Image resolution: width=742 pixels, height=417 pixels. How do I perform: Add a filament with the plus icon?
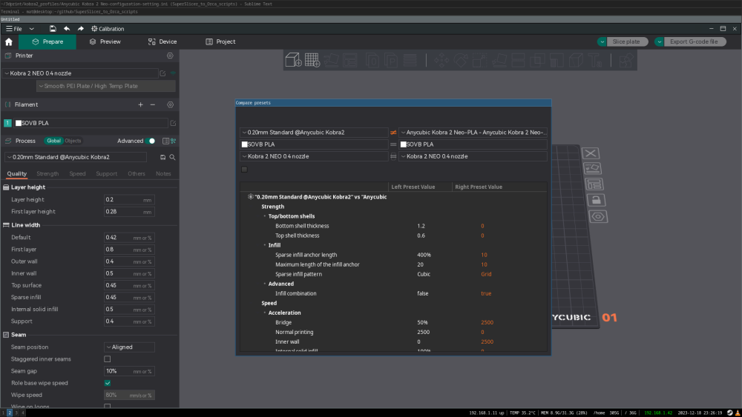(x=140, y=105)
